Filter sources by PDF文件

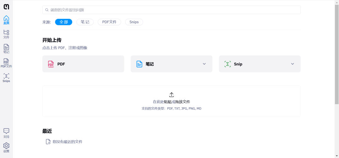[109, 22]
